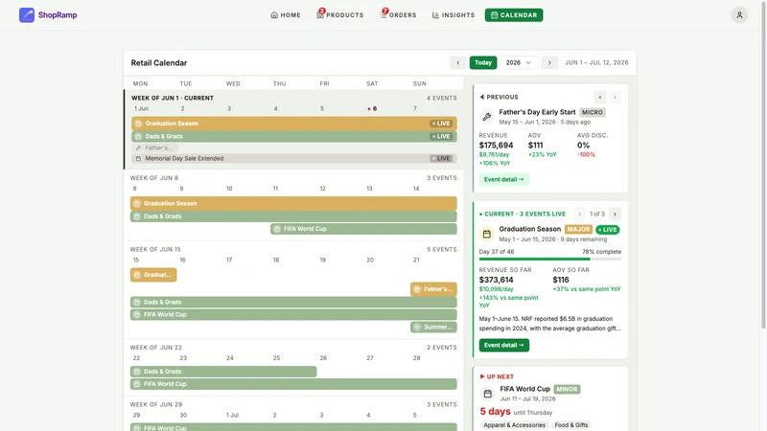Click the 'Week of Jun 29' header
This screenshot has height=431, width=767.
click(x=155, y=404)
